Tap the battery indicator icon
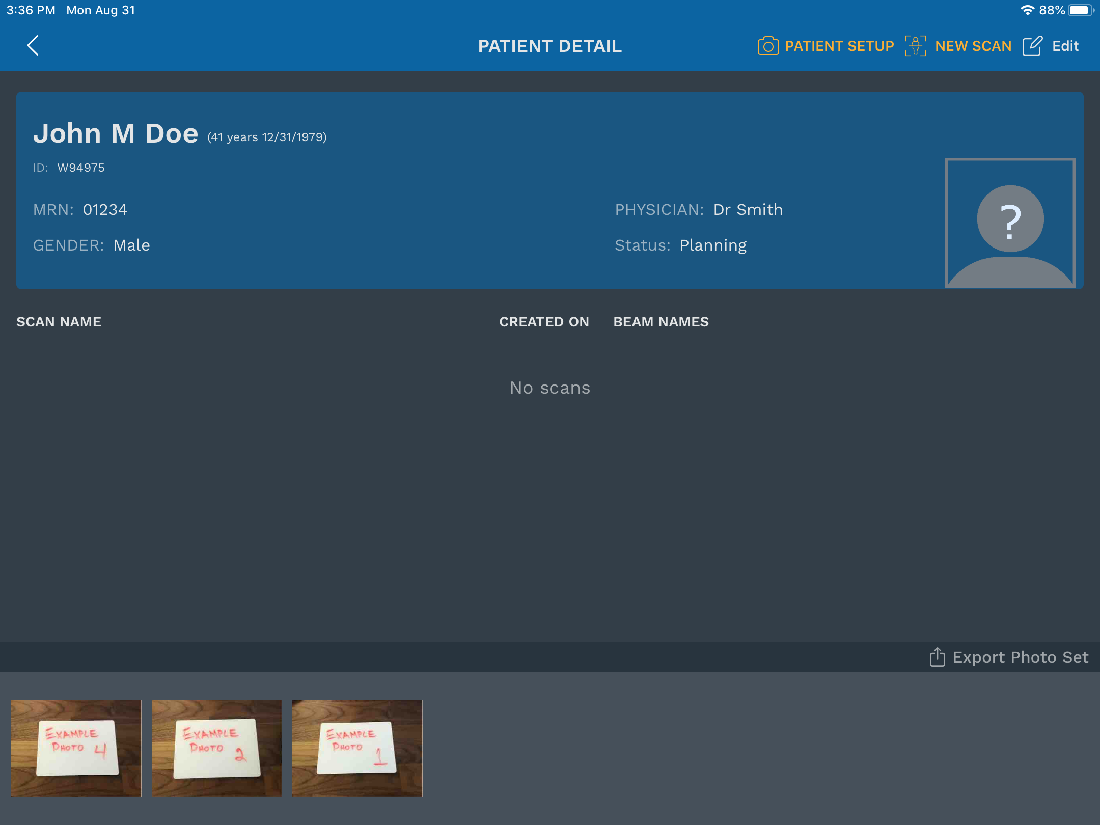This screenshot has width=1100, height=825. click(1081, 10)
